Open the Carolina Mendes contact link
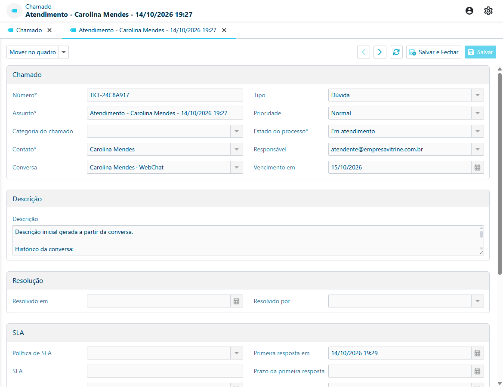This screenshot has width=503, height=387. pyautogui.click(x=112, y=149)
